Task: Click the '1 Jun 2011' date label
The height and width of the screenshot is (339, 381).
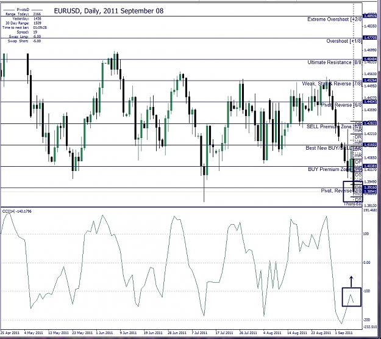Action: [104, 333]
